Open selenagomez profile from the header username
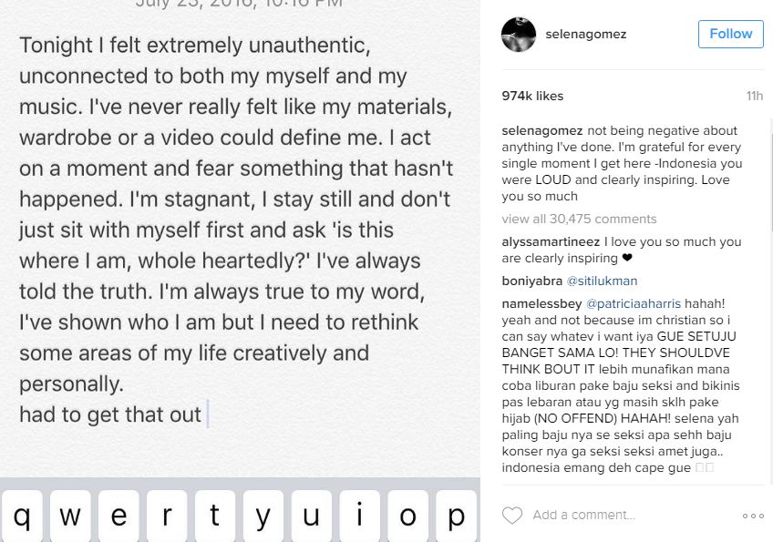The width and height of the screenshot is (773, 542). [585, 35]
